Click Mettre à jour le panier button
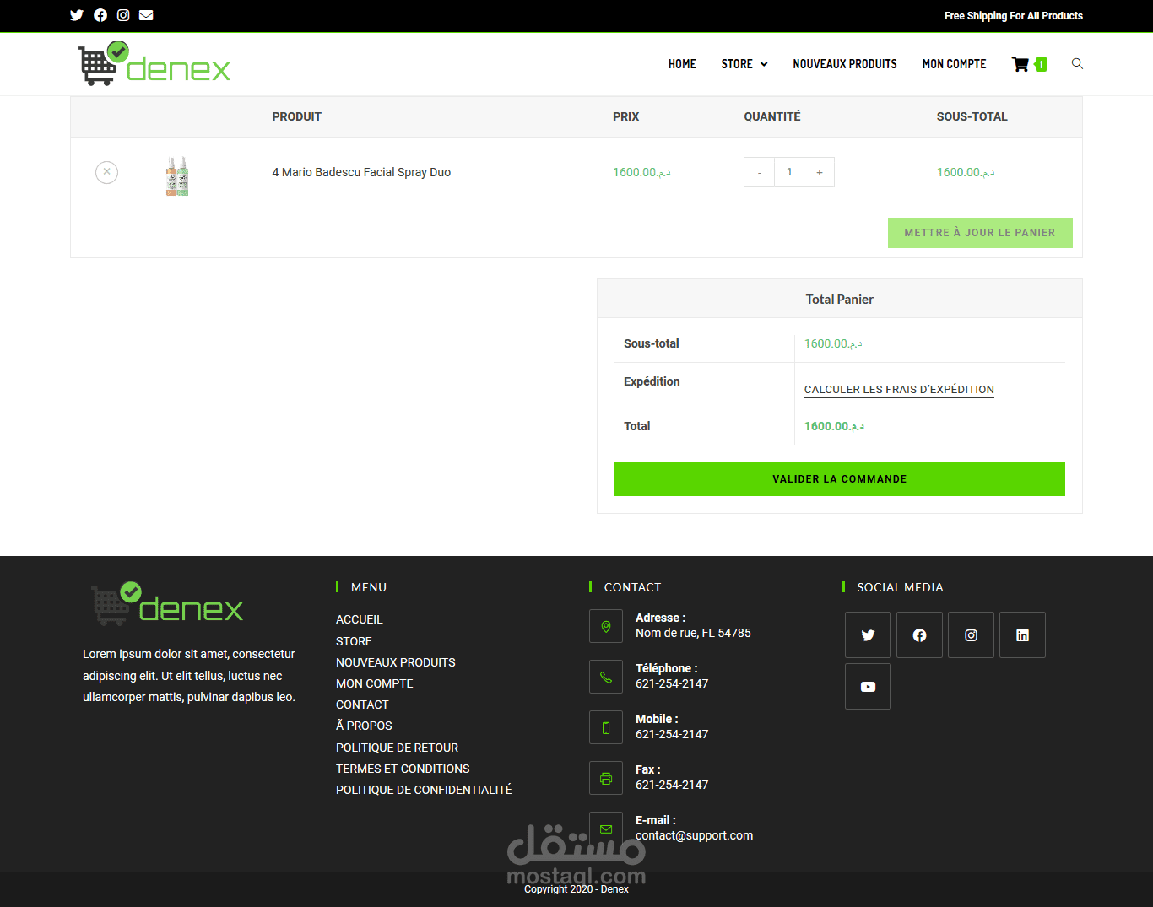1153x907 pixels. [980, 233]
